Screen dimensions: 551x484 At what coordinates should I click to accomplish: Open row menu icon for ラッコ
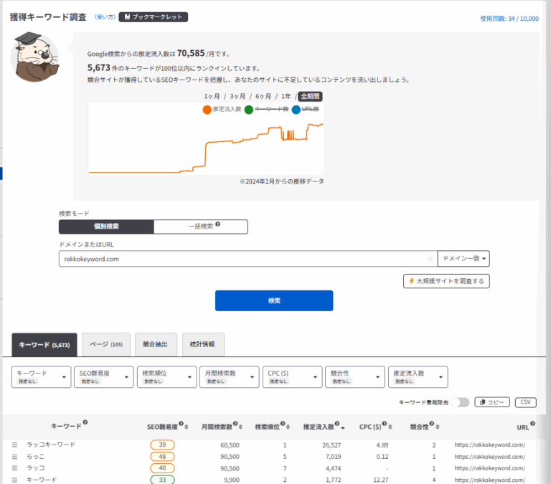click(14, 468)
